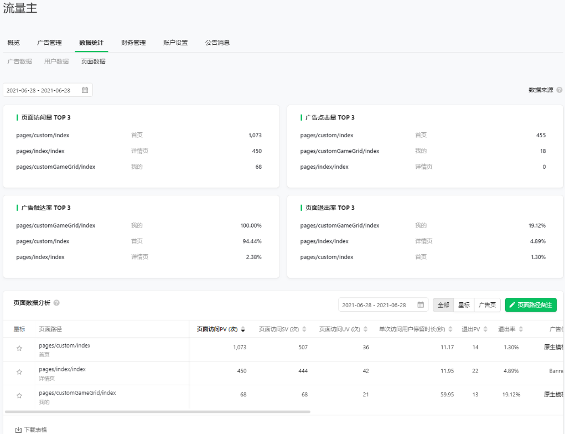Open calendar icon in analysis date range
Image resolution: width=565 pixels, height=434 pixels.
point(421,305)
